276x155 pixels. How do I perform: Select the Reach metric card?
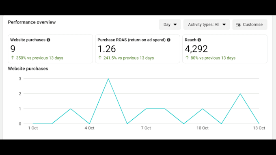[x=225, y=49]
